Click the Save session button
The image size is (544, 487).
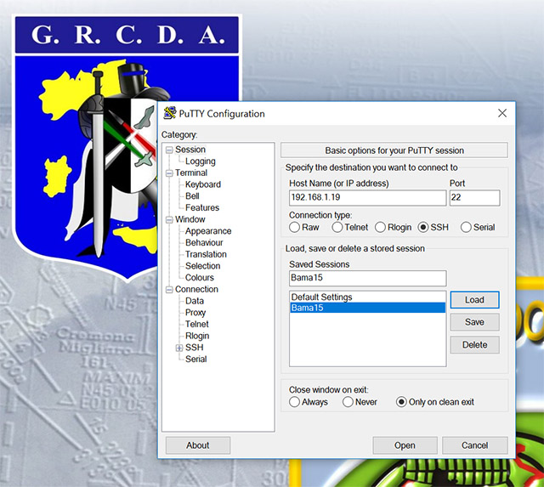(474, 322)
